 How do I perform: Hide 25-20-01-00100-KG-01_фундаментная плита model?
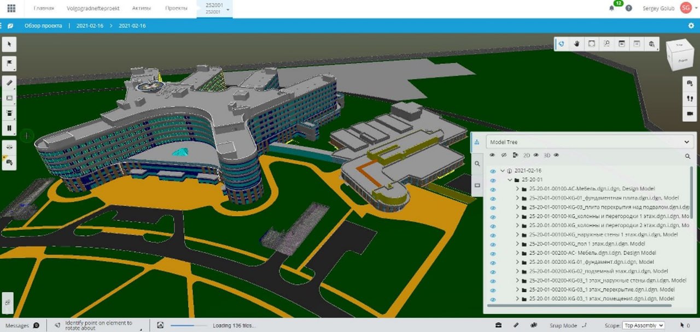[493, 199]
